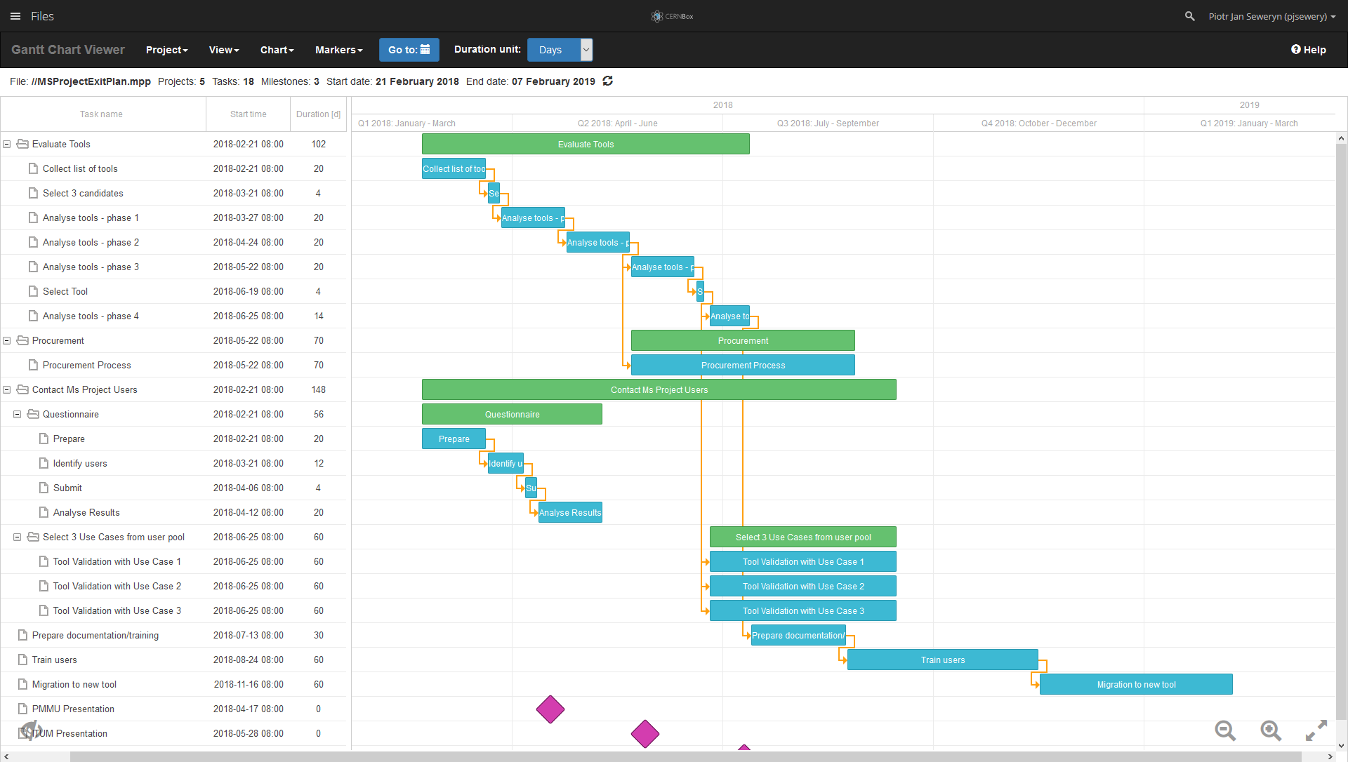
Task: Open the View menu
Action: point(222,49)
